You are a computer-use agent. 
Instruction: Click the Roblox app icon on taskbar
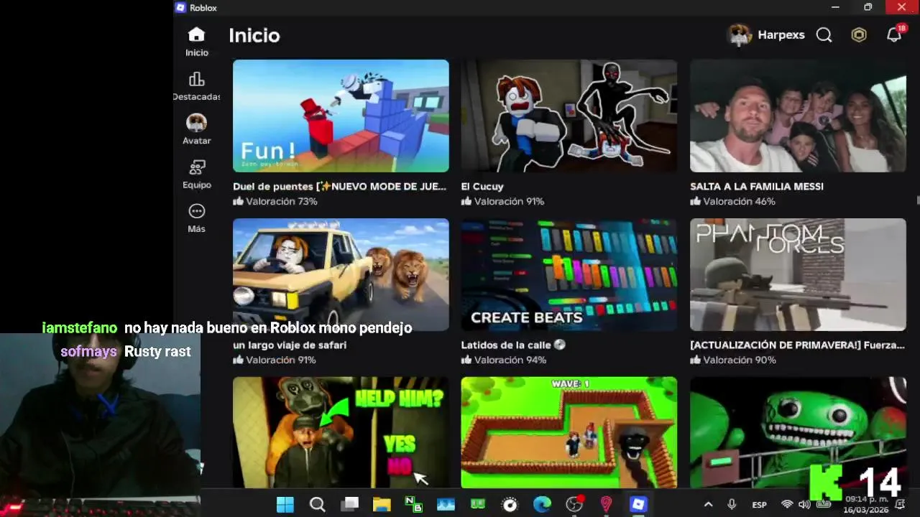[638, 505]
